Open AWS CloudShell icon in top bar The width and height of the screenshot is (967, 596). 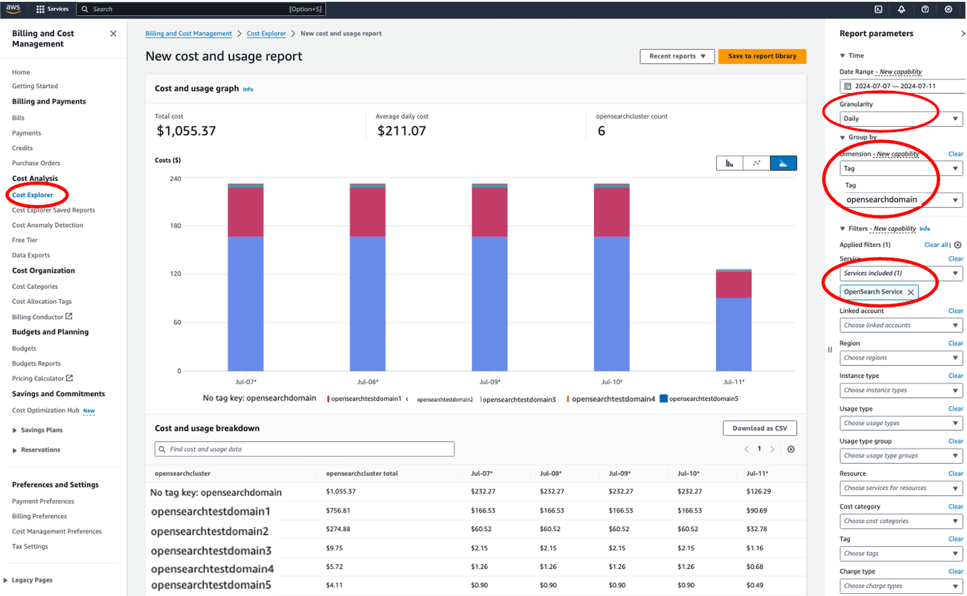coord(878,9)
